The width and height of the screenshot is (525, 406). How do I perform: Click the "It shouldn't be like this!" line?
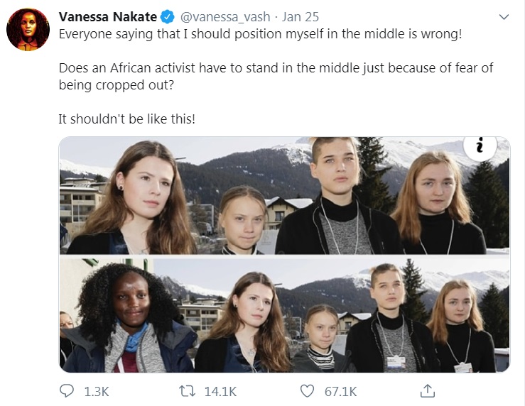click(126, 119)
